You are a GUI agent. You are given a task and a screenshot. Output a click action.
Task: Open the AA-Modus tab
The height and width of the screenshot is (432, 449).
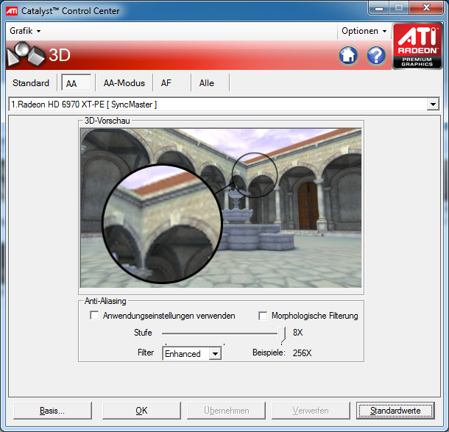point(124,83)
